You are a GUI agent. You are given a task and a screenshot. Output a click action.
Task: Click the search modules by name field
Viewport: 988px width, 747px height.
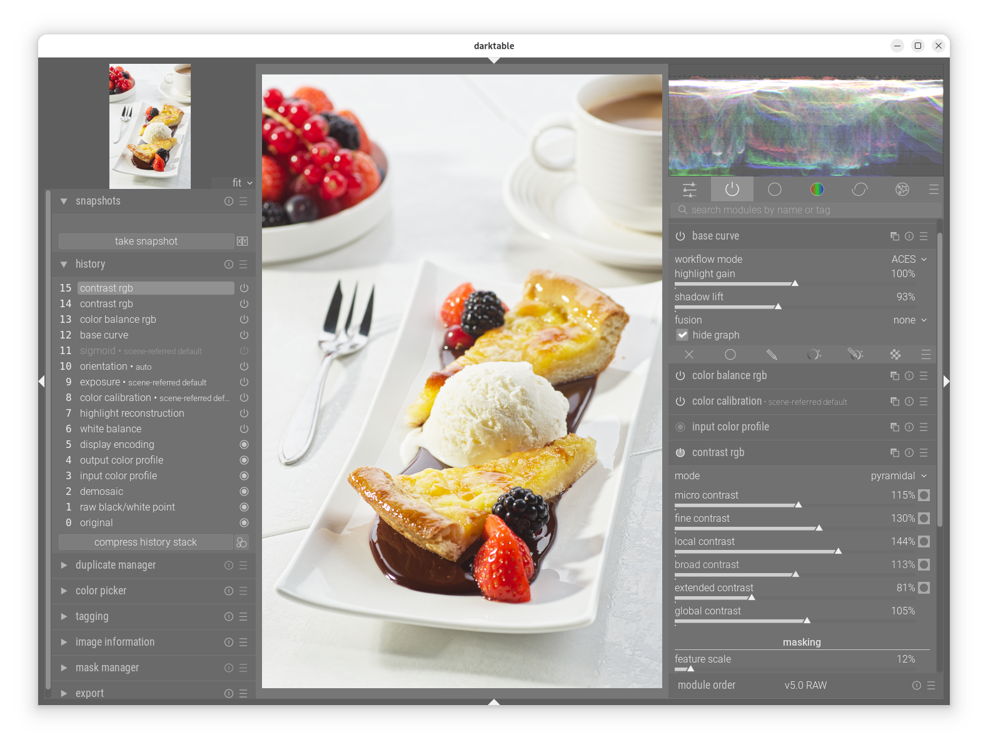pos(806,210)
